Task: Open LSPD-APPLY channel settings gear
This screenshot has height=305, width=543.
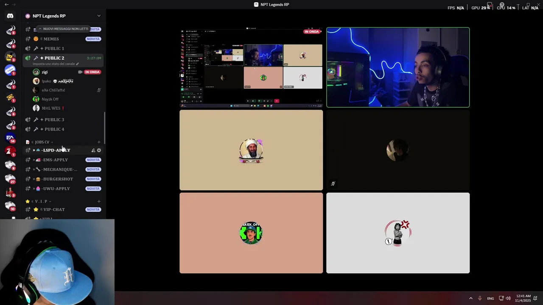Action: pyautogui.click(x=99, y=150)
